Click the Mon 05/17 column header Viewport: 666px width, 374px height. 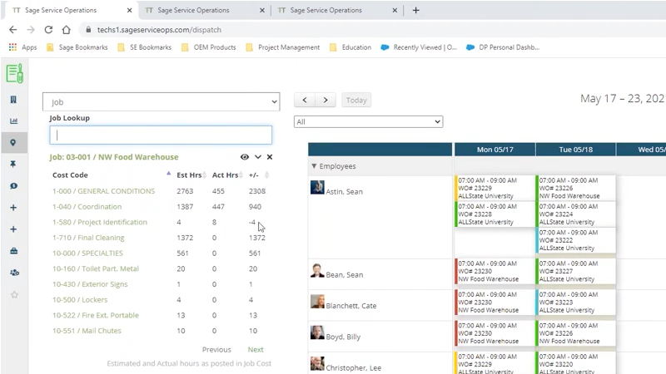495,150
